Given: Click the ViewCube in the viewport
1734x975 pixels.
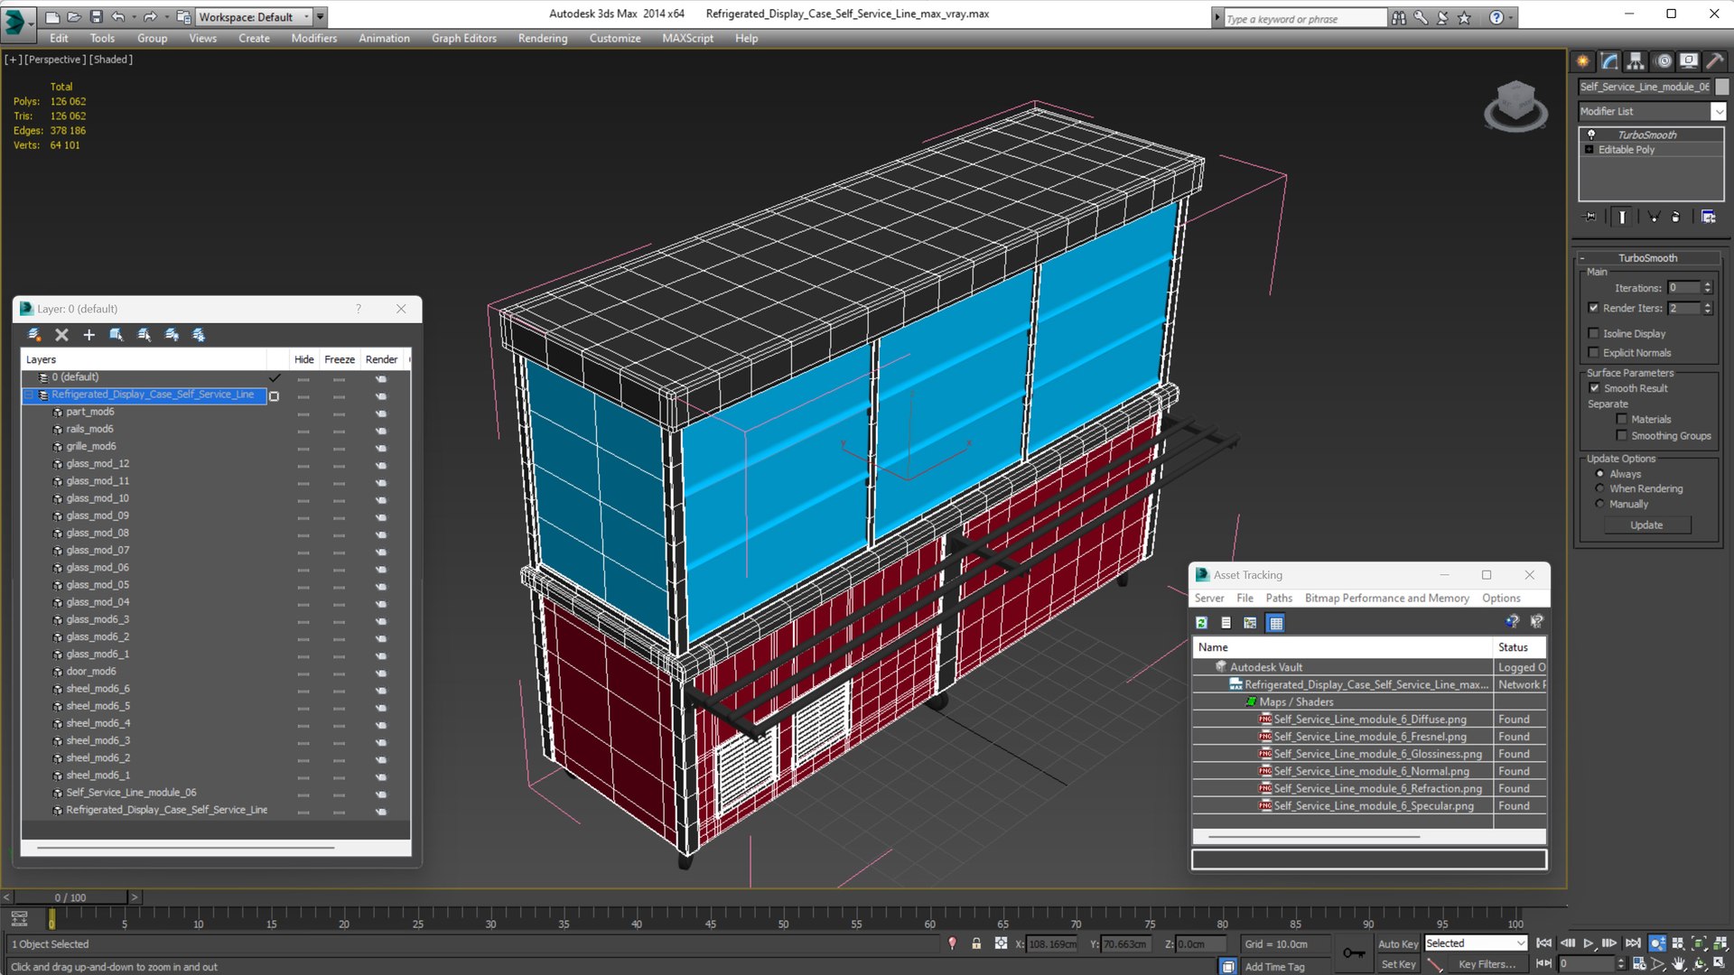Looking at the screenshot, I should click(x=1515, y=106).
